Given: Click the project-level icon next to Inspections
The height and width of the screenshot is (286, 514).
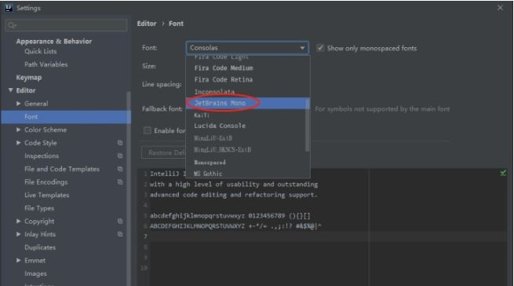Looking at the screenshot, I should [120, 156].
